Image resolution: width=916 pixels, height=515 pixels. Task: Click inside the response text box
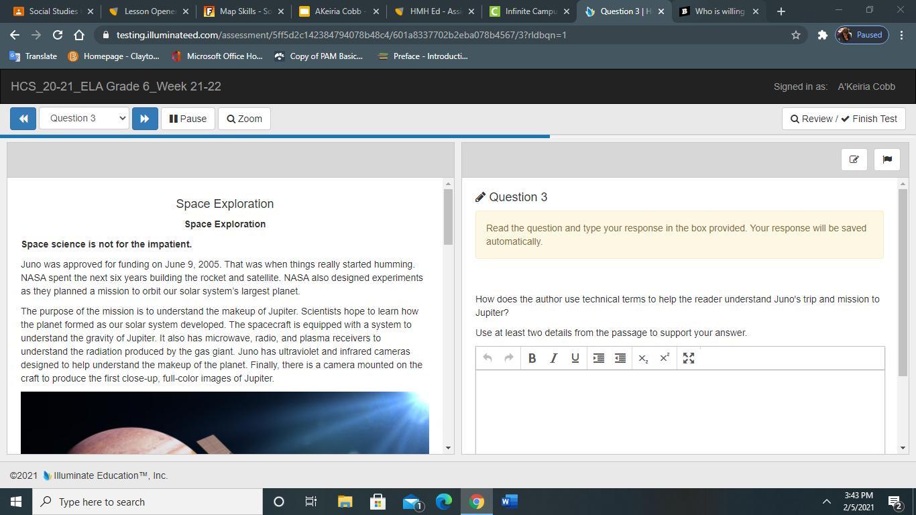tap(679, 409)
